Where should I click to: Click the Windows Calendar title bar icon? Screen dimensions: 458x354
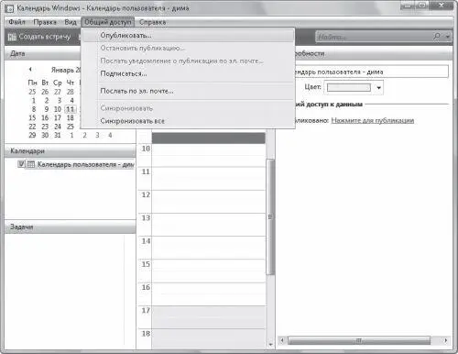pyautogui.click(x=9, y=8)
